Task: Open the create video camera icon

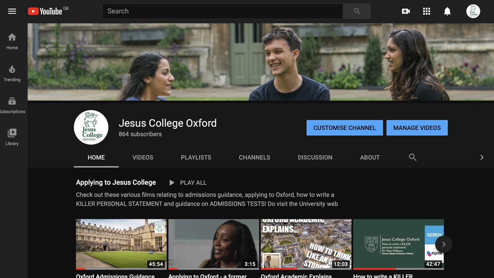Action: [406, 12]
